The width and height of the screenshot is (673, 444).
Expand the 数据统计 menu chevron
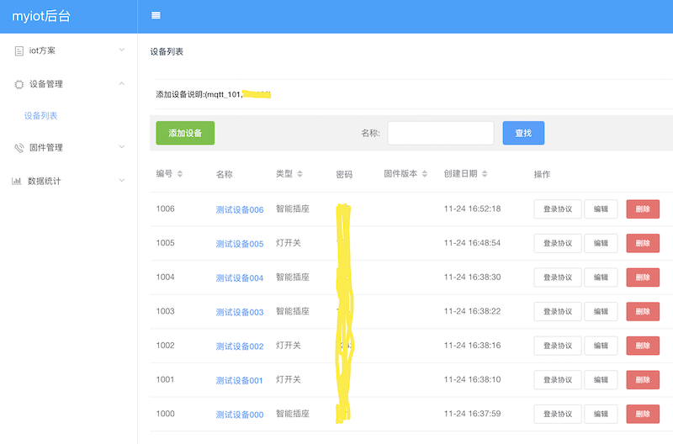click(x=122, y=180)
